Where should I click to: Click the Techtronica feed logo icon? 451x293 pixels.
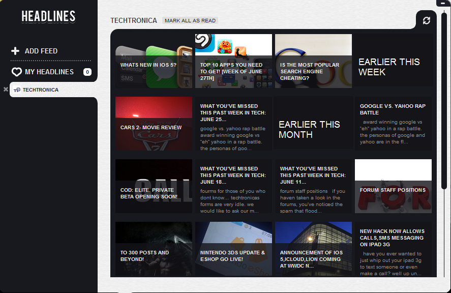point(17,90)
